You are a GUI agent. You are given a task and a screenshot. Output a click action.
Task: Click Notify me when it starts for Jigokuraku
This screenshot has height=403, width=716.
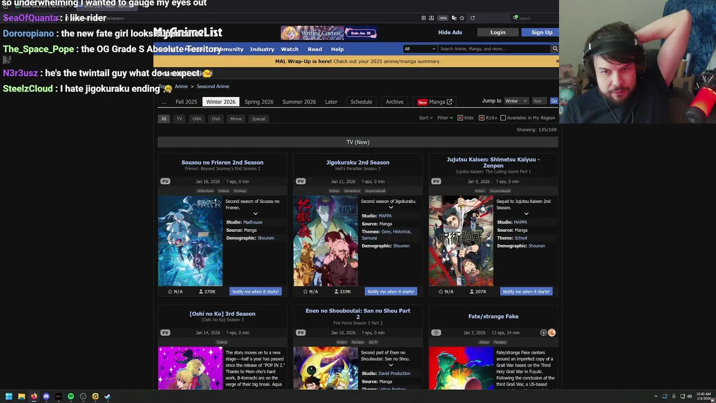(390, 292)
